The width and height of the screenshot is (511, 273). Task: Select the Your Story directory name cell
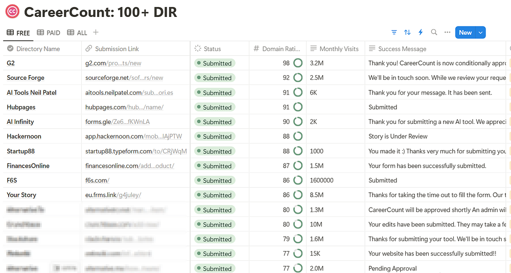42,195
